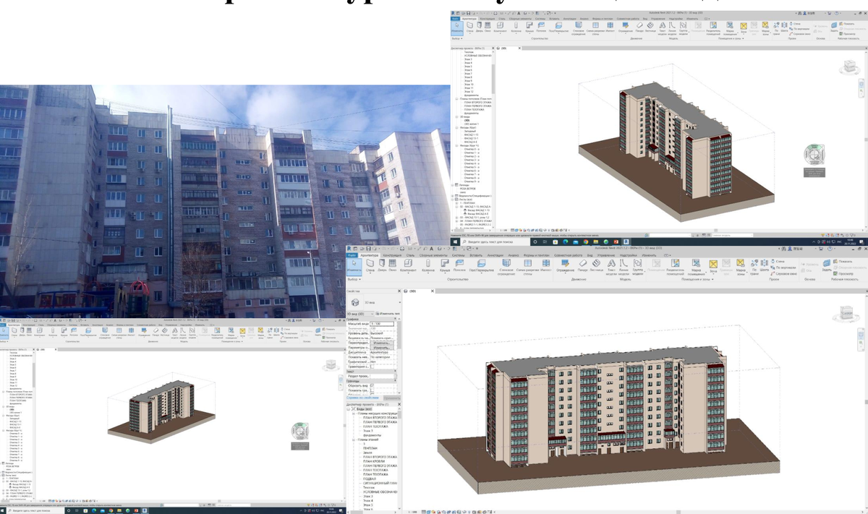Click the Применить button in Properties
This screenshot has width=868, height=514.
392,398
